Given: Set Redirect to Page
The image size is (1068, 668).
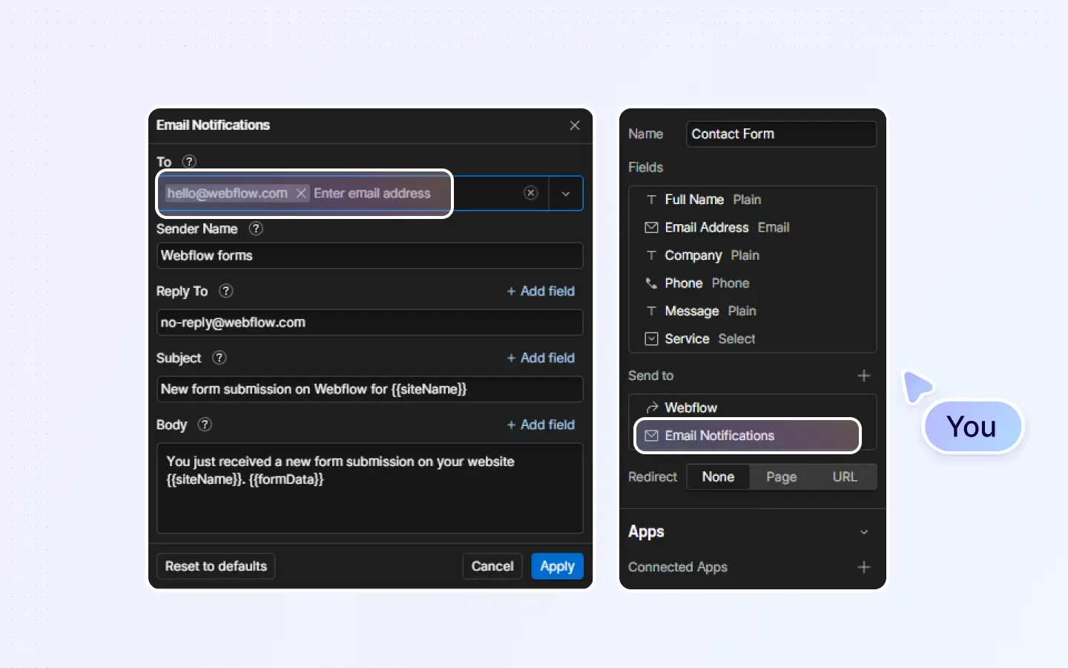Looking at the screenshot, I should (x=782, y=477).
